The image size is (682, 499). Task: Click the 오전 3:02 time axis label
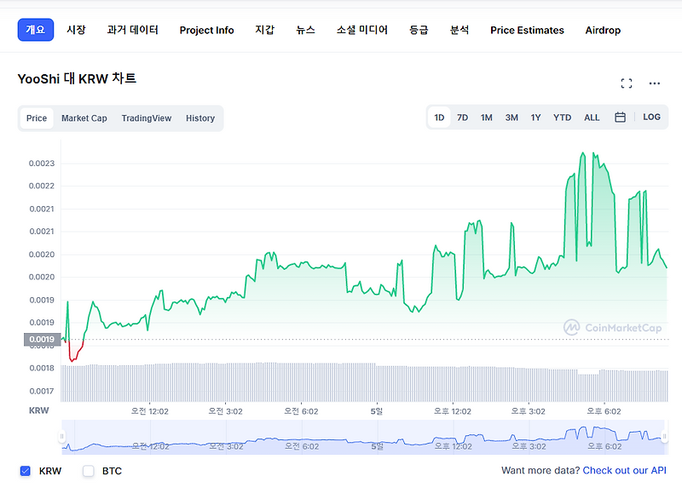pos(225,411)
